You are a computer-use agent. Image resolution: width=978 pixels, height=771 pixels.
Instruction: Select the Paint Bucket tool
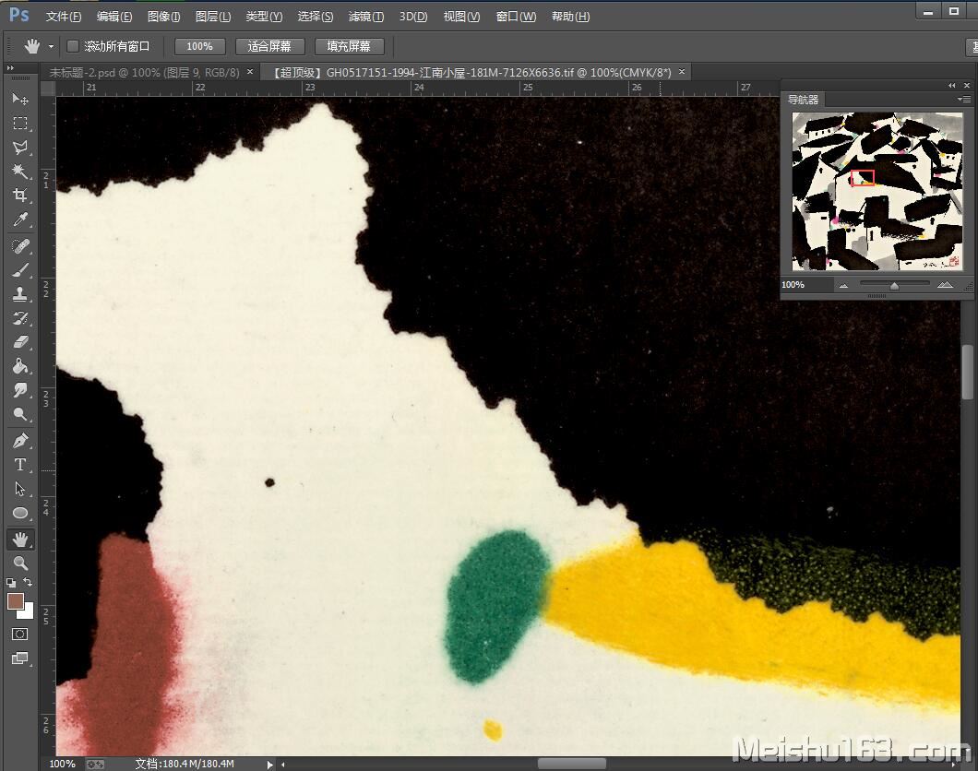[20, 366]
